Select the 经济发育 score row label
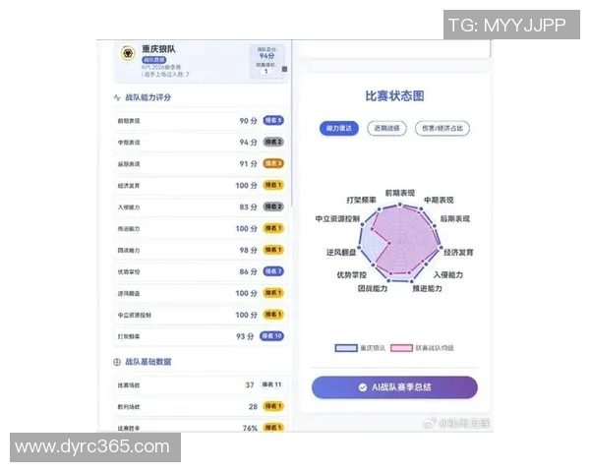Image resolution: width=590 pixels, height=472 pixels. (129, 186)
